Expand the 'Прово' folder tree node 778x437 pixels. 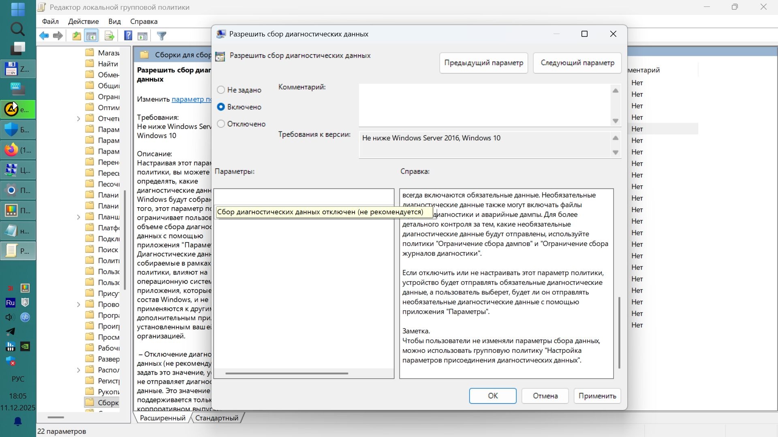79,305
